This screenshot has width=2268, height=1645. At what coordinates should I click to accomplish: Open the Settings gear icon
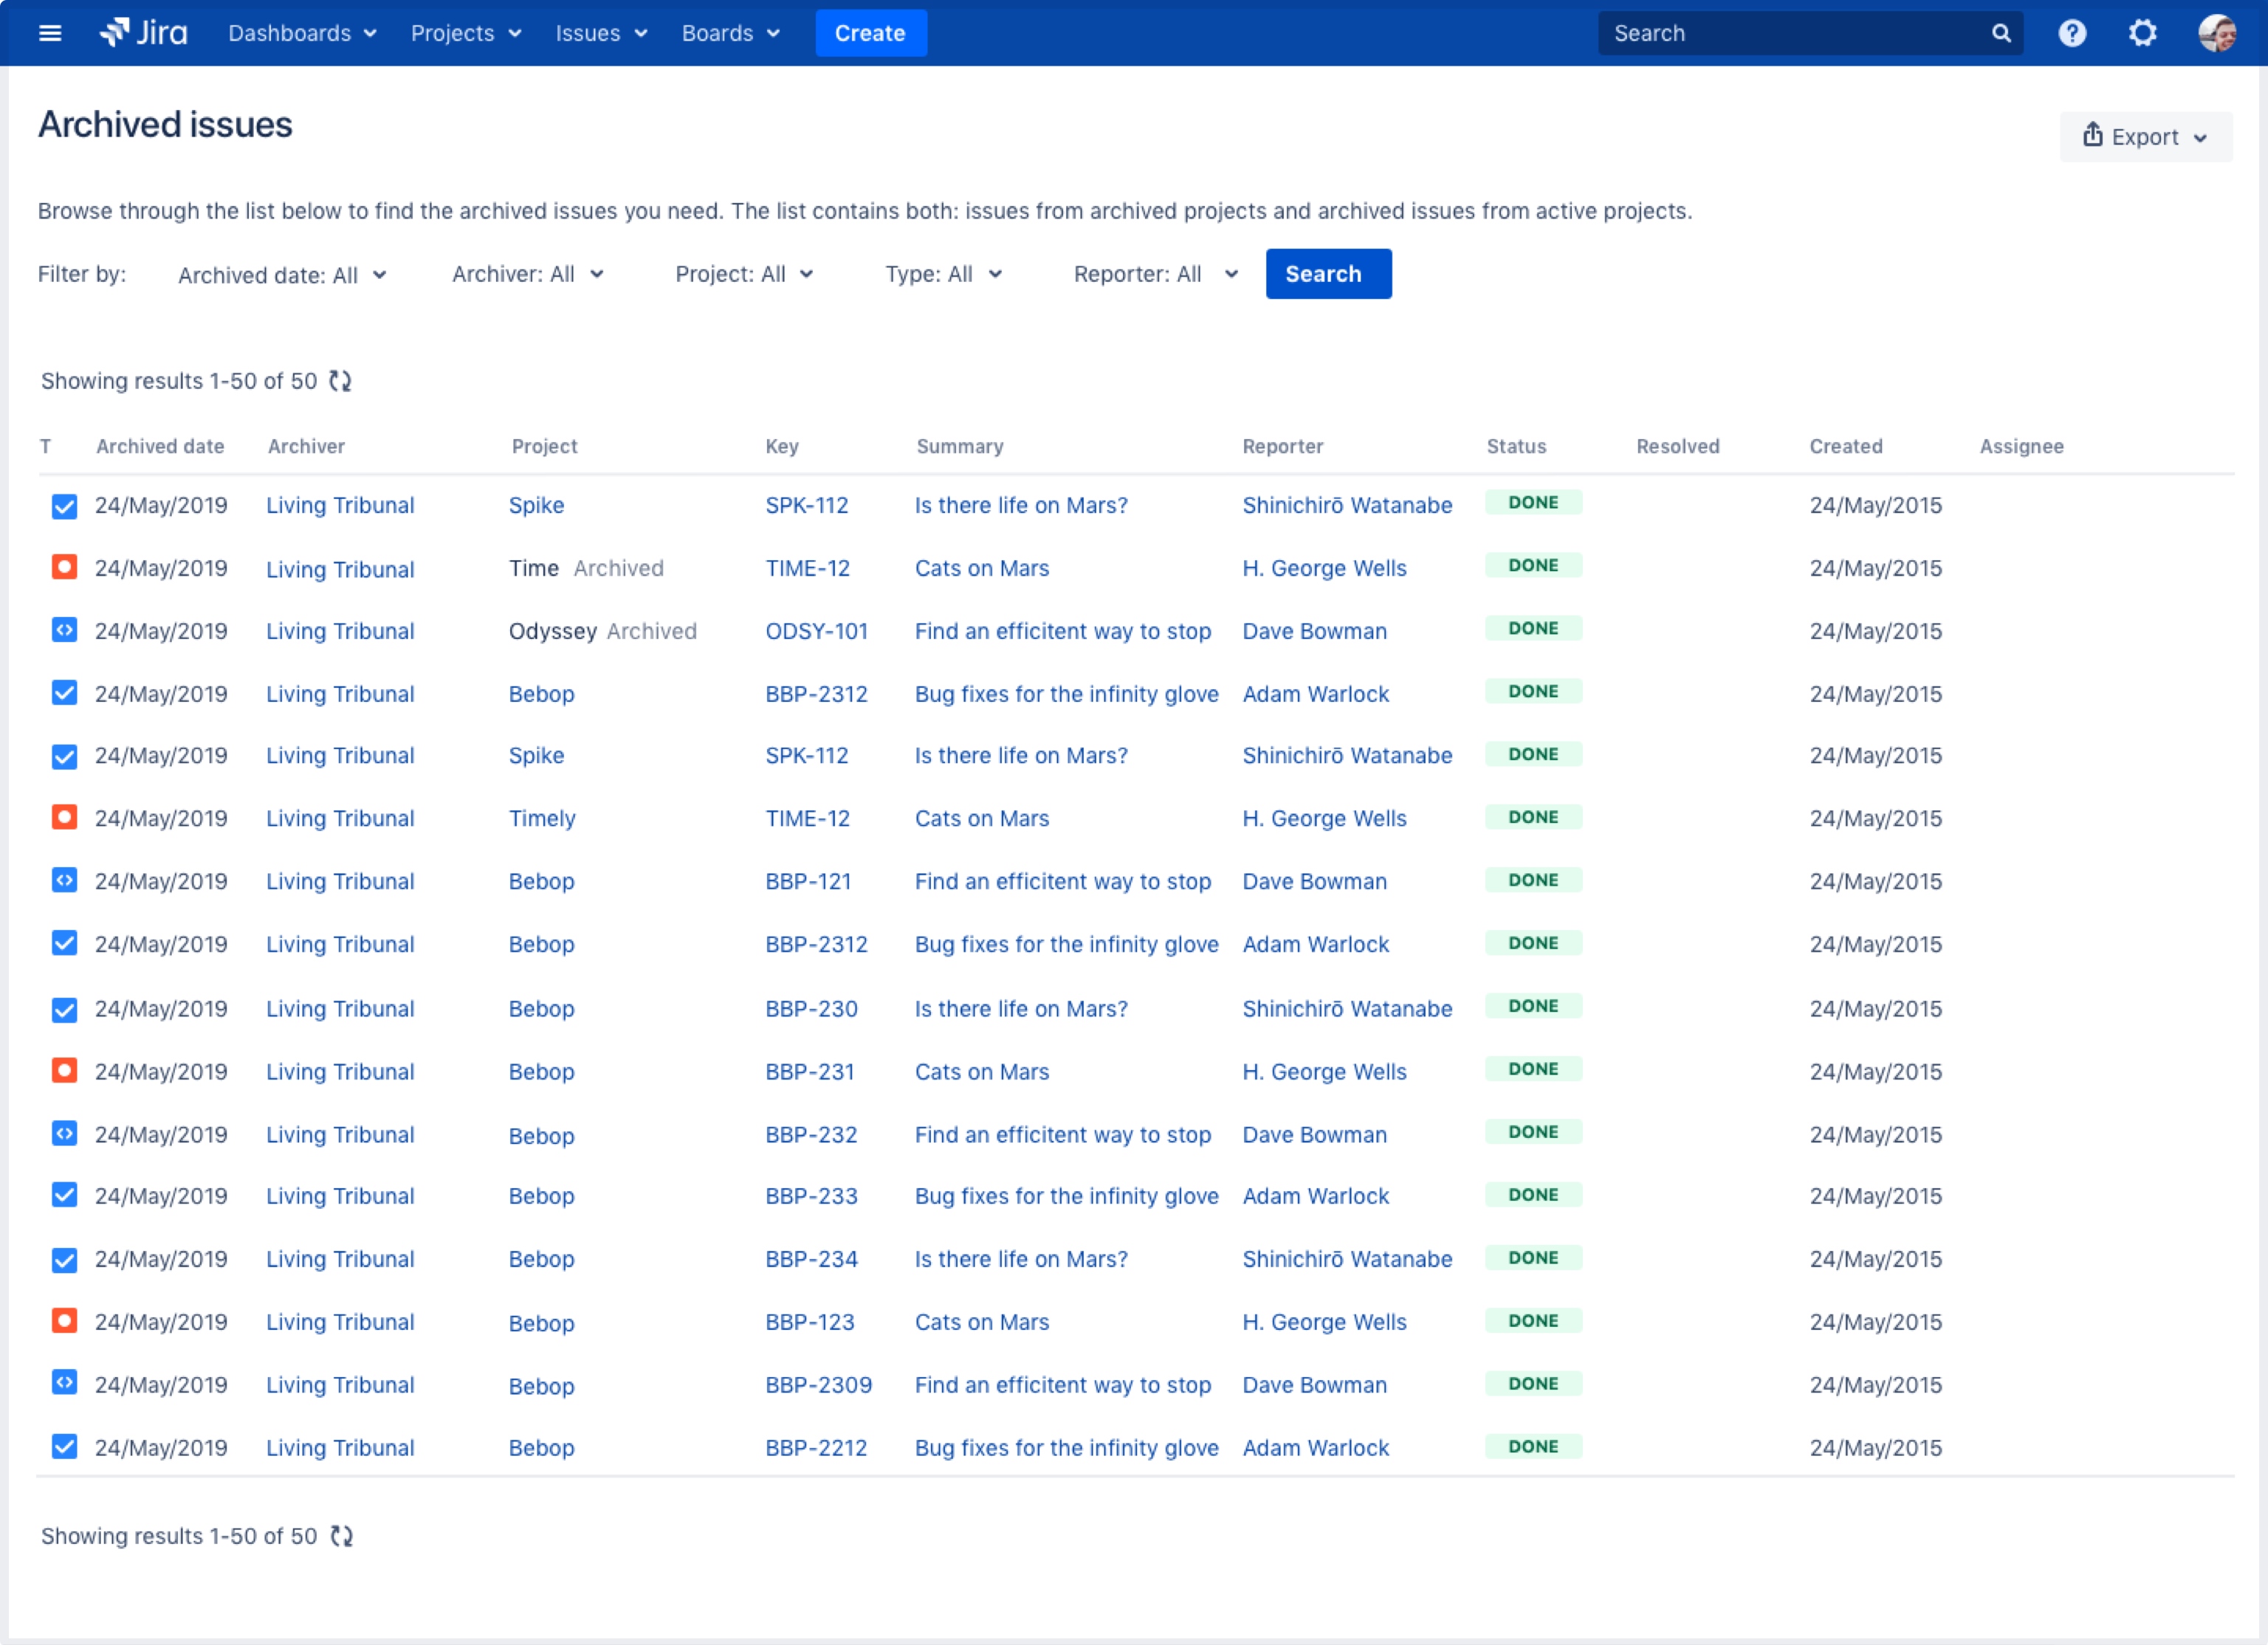[x=2143, y=33]
